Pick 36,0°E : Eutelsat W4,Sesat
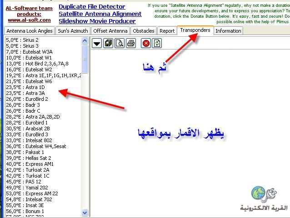Screen dimensions: 290x218 36,146
